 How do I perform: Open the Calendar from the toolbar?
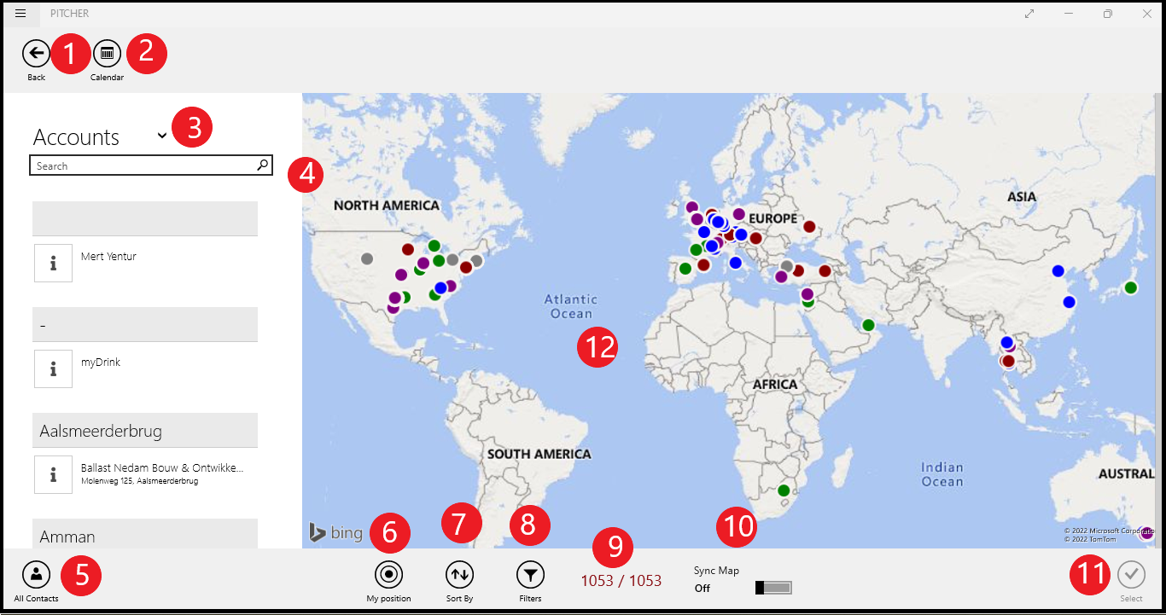[107, 53]
